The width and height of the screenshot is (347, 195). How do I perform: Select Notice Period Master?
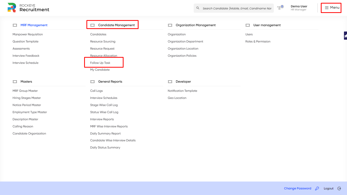(x=27, y=105)
